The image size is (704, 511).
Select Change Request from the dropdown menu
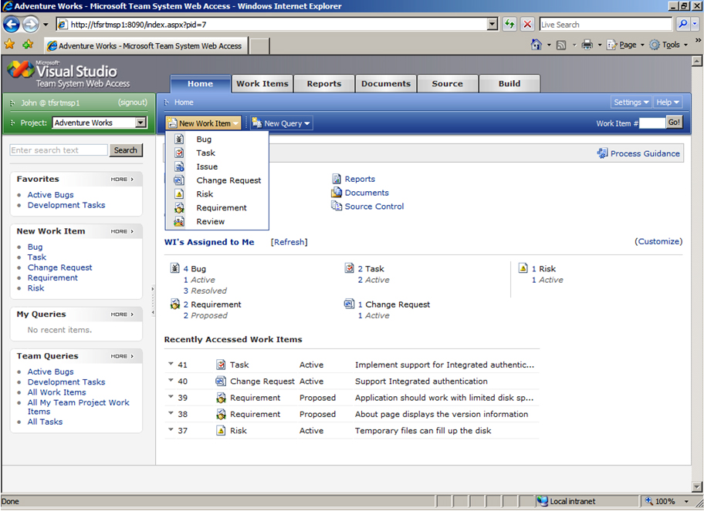coord(228,180)
